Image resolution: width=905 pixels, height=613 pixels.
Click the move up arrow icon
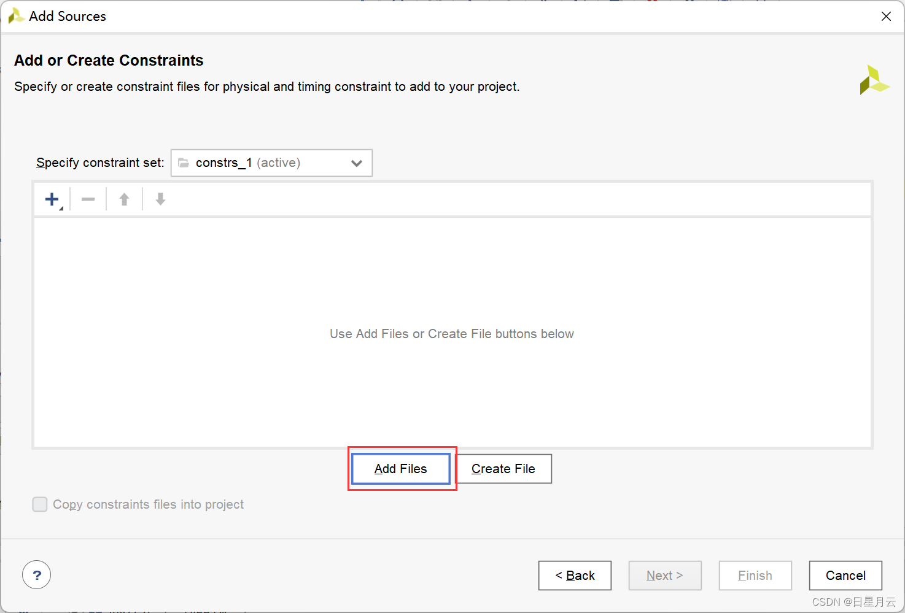pos(124,199)
